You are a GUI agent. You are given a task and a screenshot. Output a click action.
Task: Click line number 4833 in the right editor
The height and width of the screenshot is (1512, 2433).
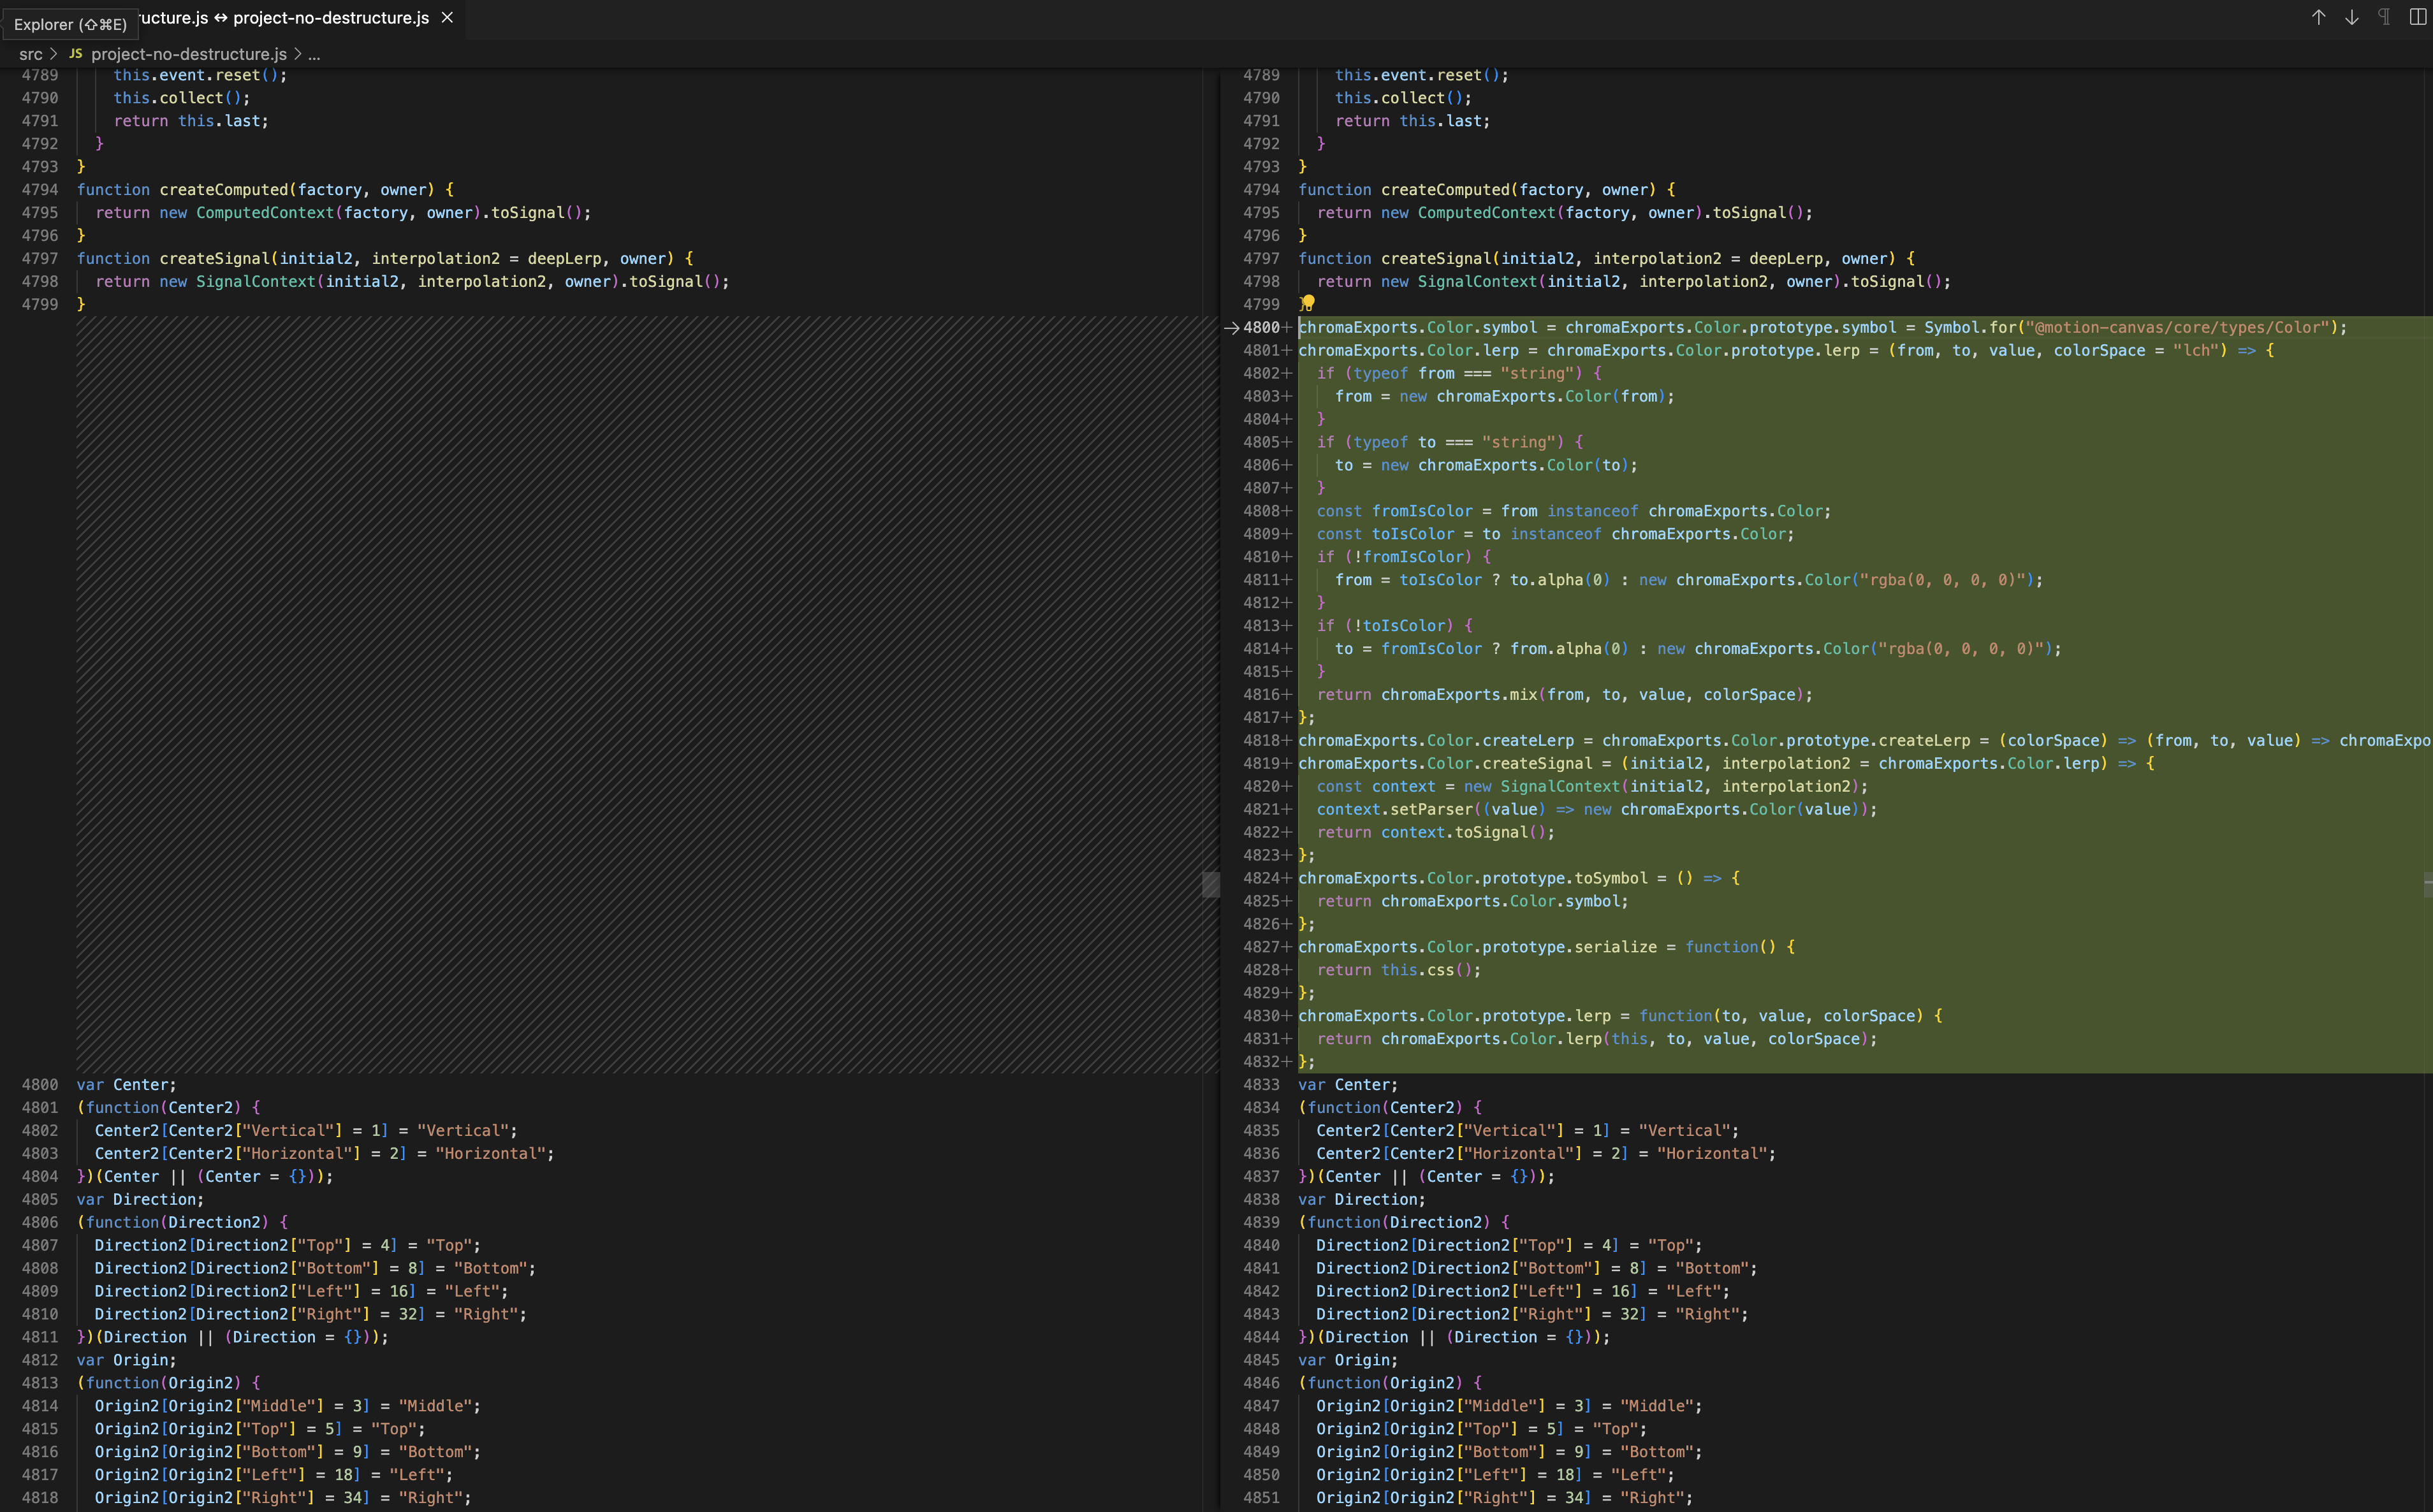tap(1262, 1084)
